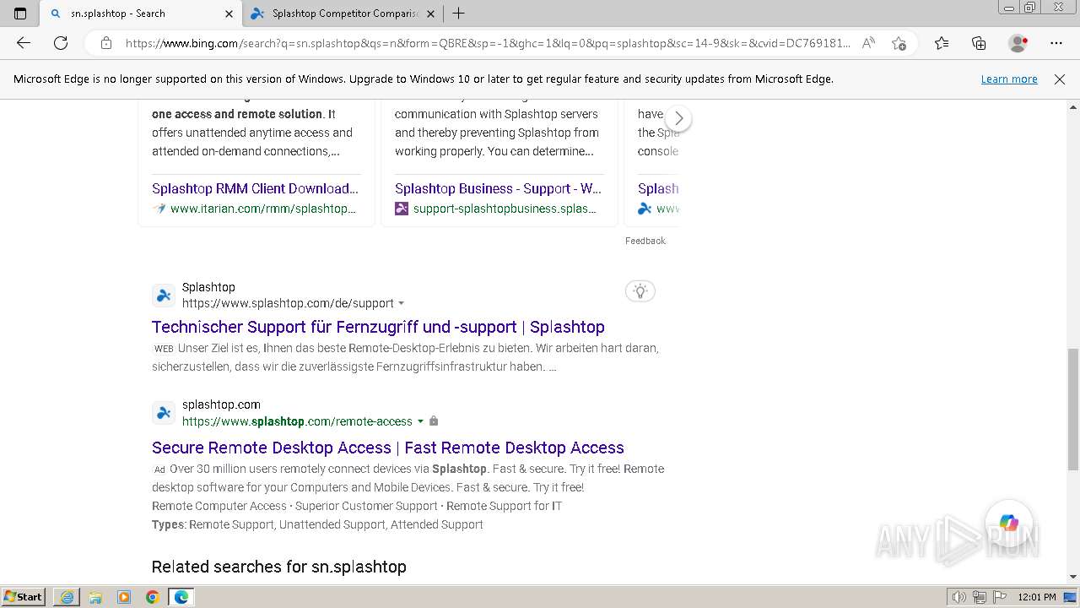This screenshot has width=1080, height=608.
Task: Open volume control in system tray
Action: click(958, 597)
